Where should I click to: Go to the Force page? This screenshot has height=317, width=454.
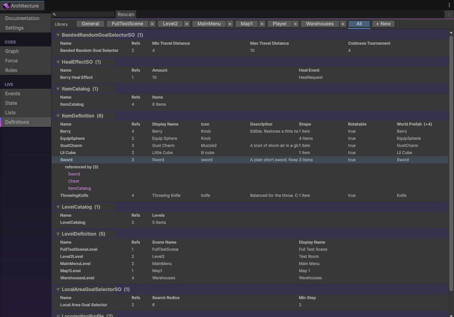click(25, 61)
